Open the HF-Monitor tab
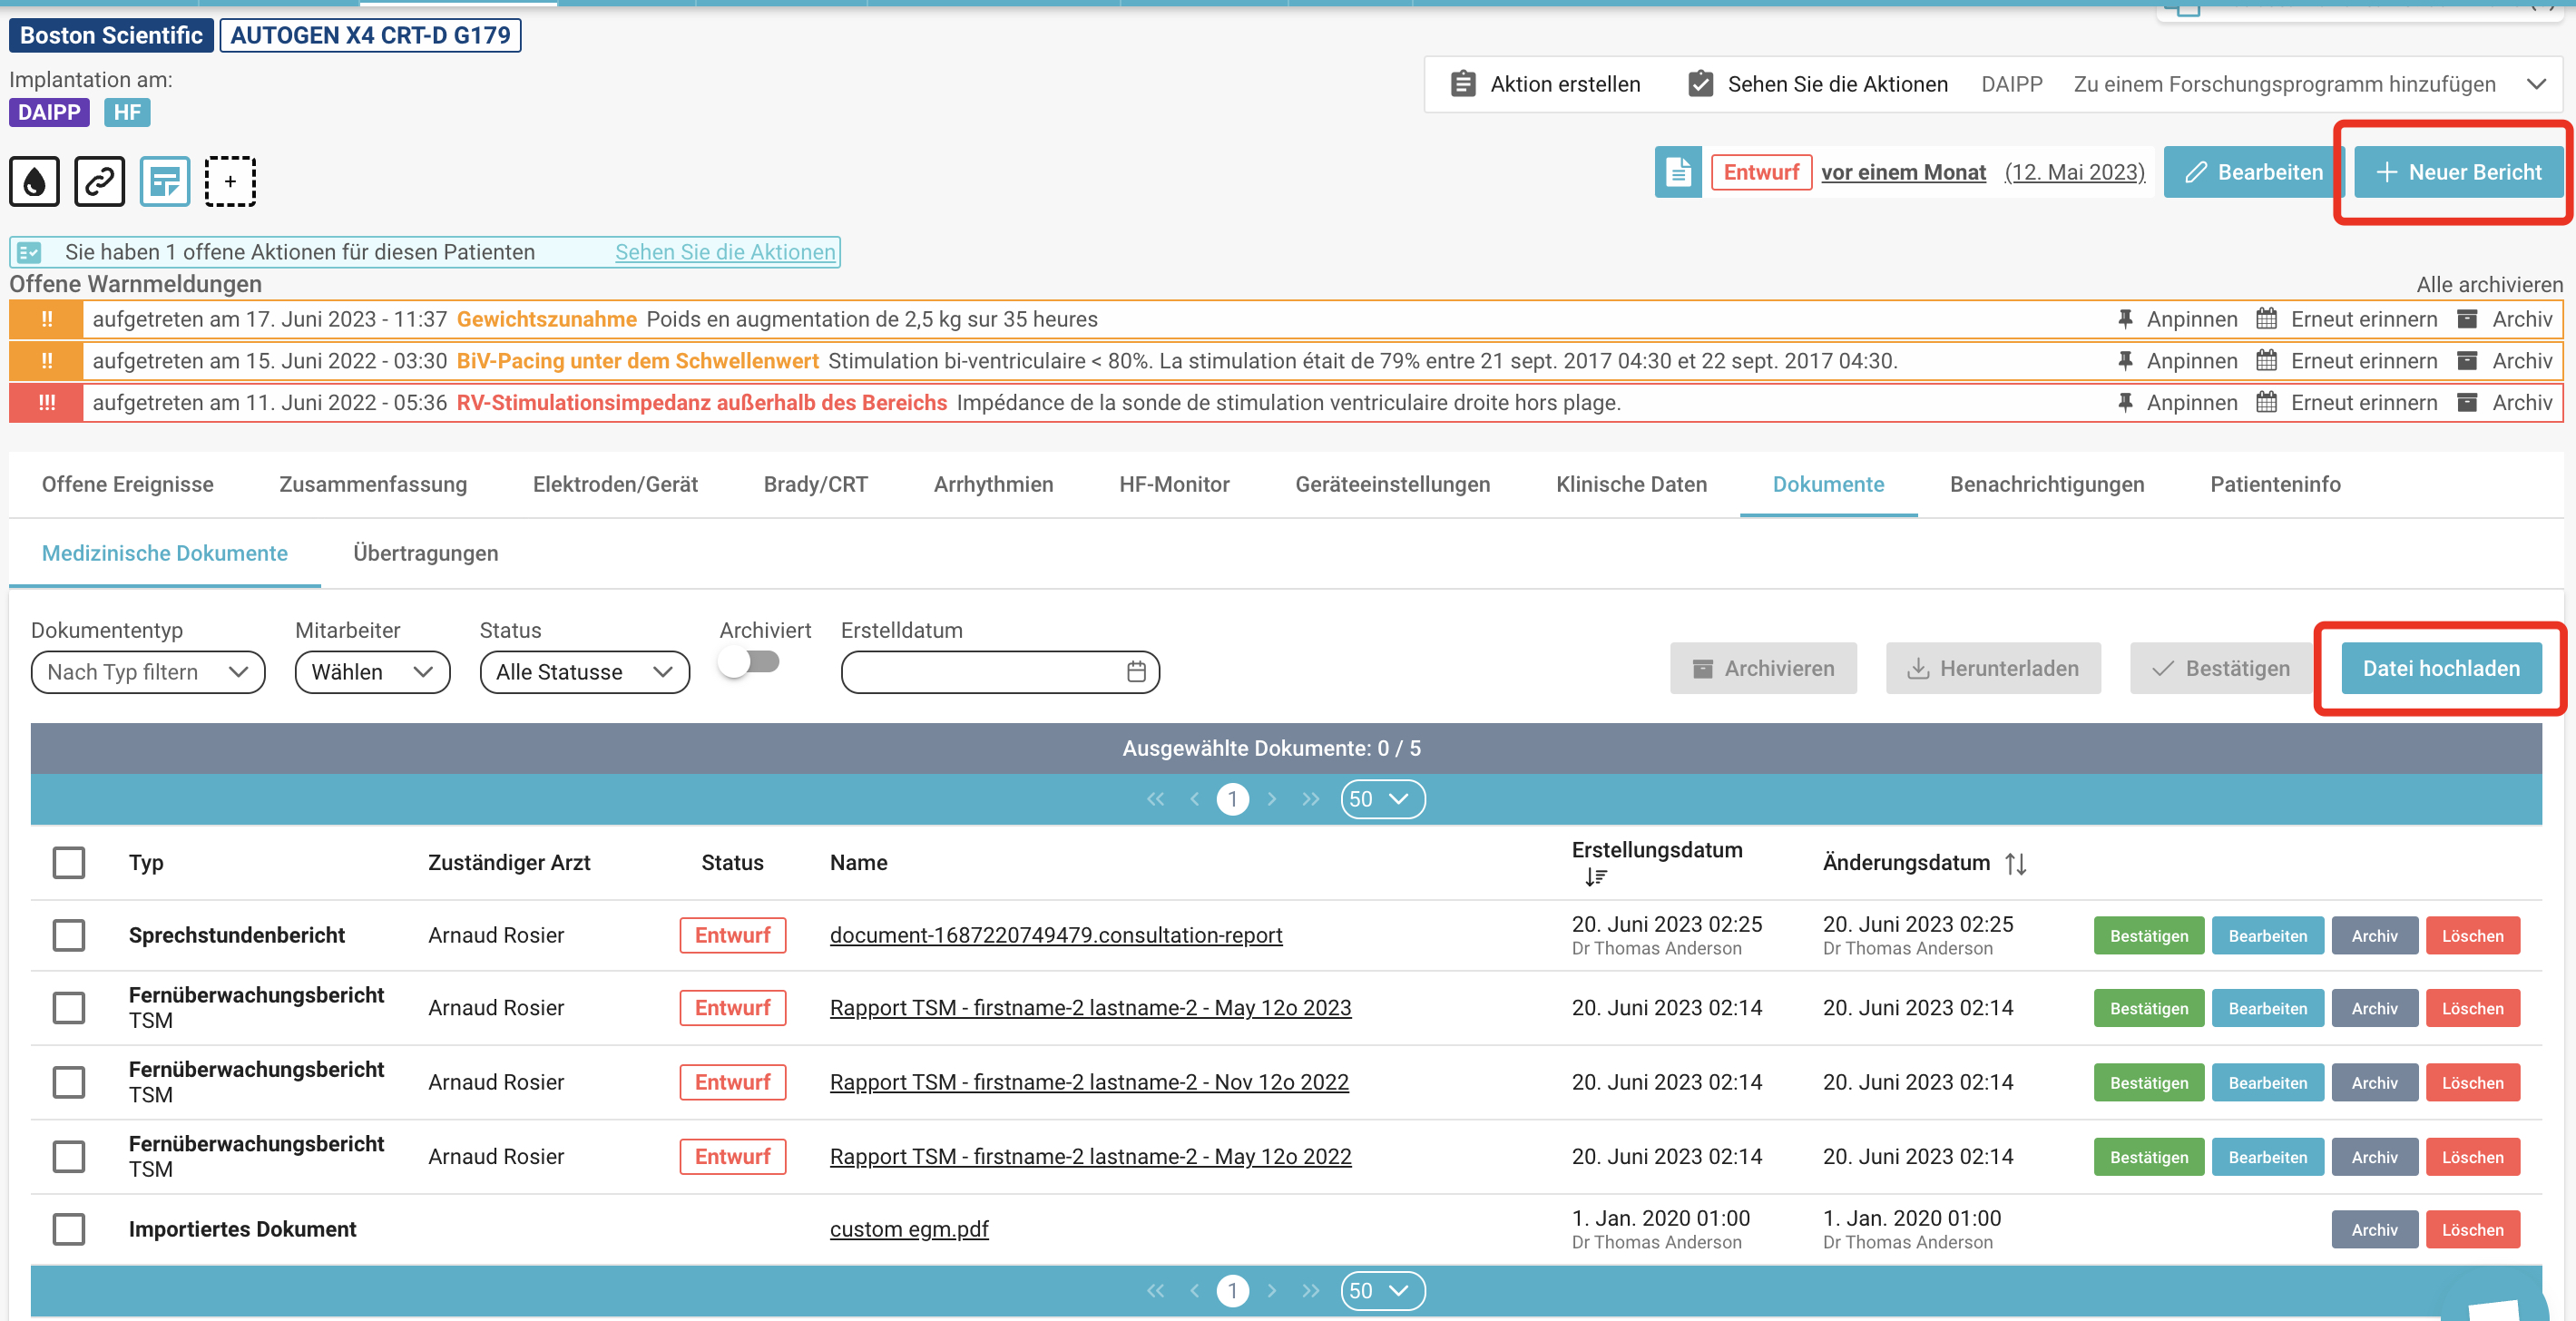Image resolution: width=2576 pixels, height=1321 pixels. 1174,484
